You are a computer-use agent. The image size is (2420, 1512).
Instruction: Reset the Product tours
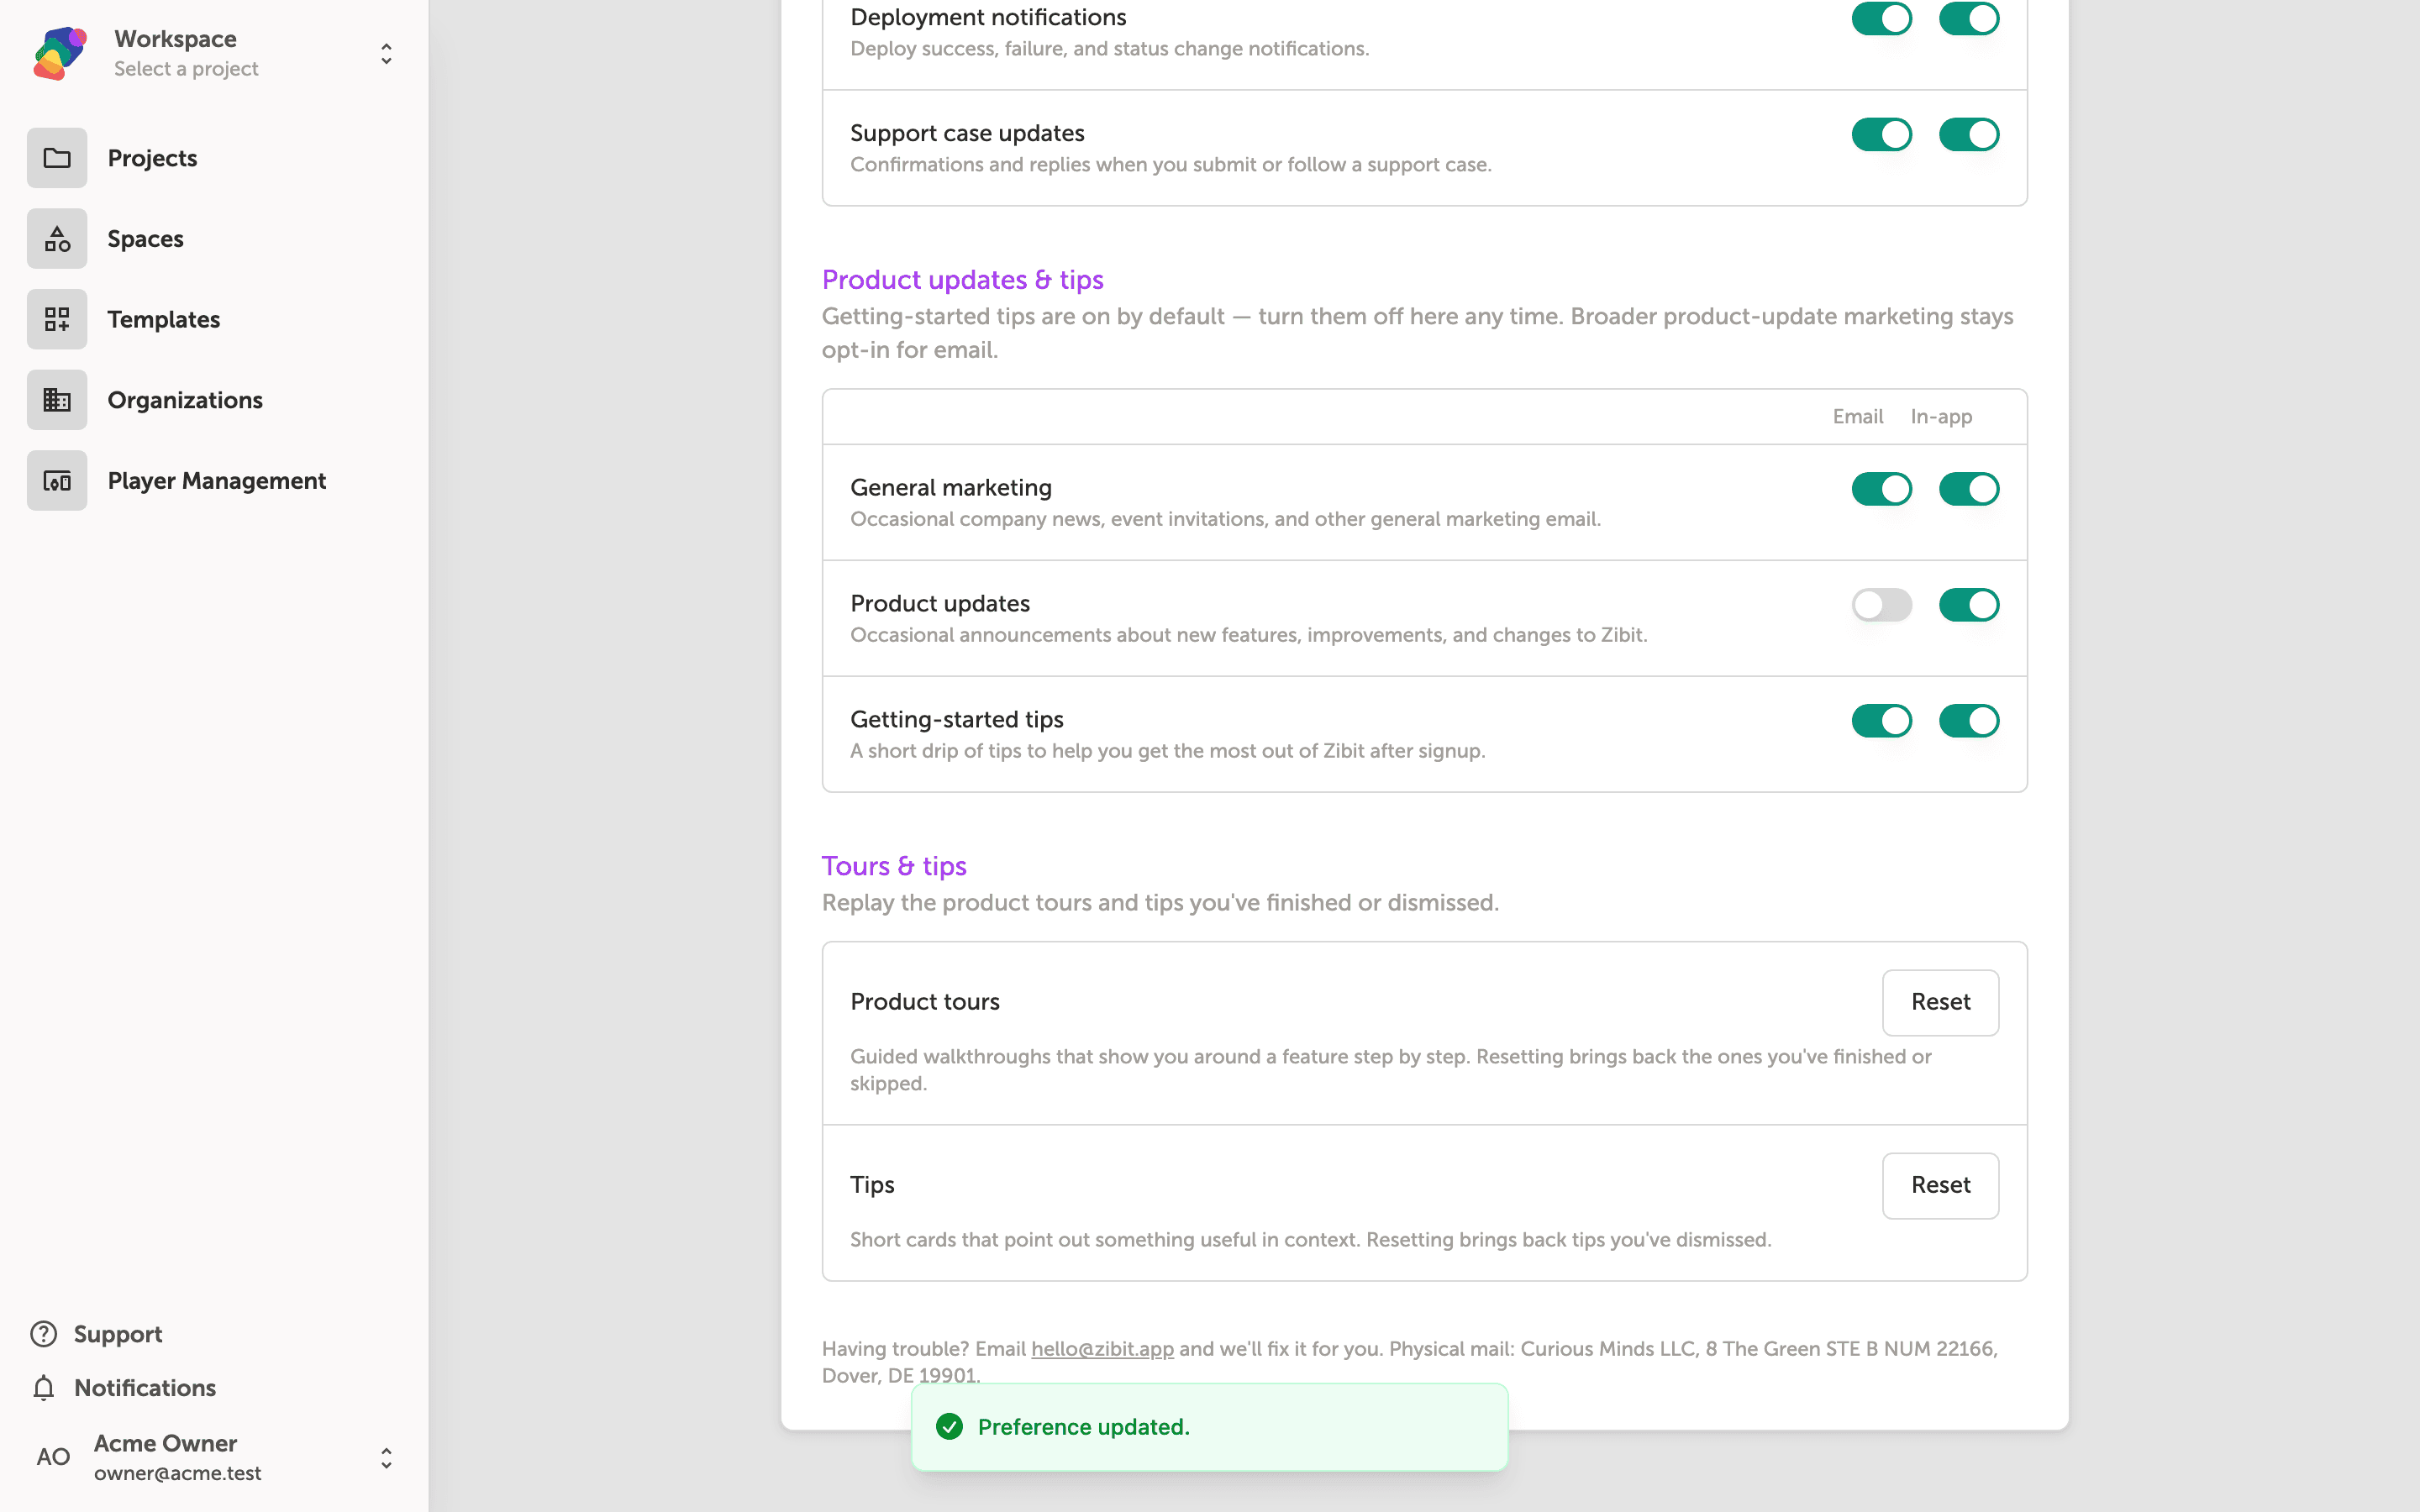point(1940,1002)
